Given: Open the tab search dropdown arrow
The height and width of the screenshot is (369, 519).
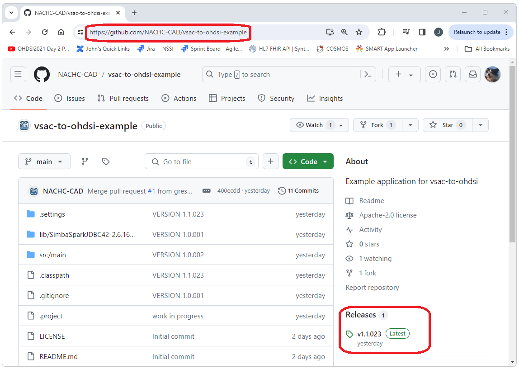Looking at the screenshot, I should (11, 13).
